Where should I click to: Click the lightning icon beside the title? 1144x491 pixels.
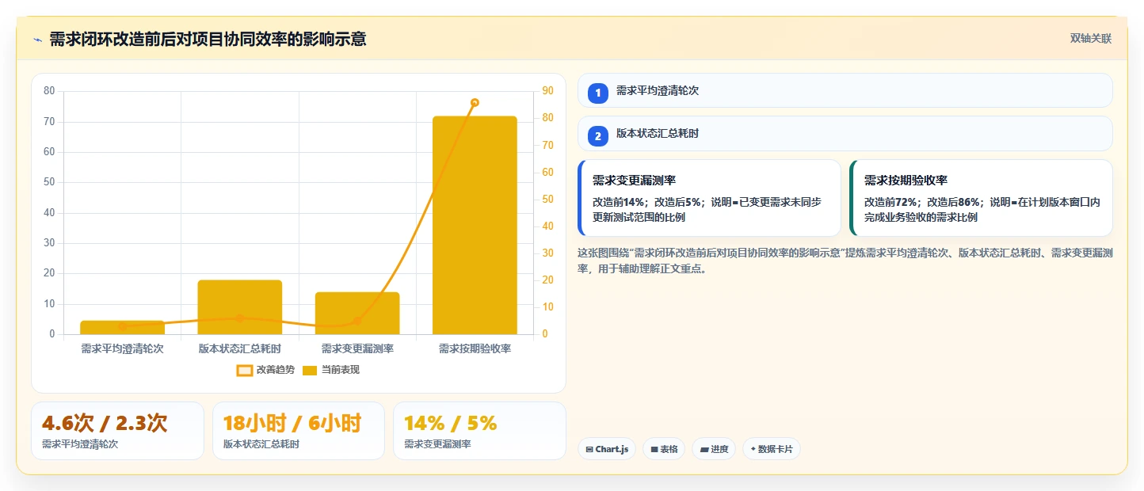pyautogui.click(x=37, y=40)
